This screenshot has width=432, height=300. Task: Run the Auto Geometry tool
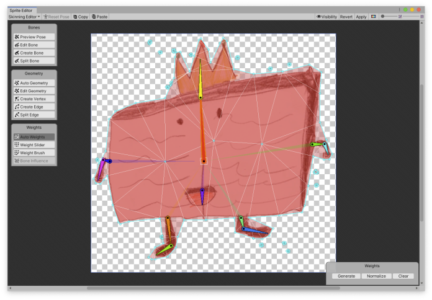pyautogui.click(x=34, y=83)
